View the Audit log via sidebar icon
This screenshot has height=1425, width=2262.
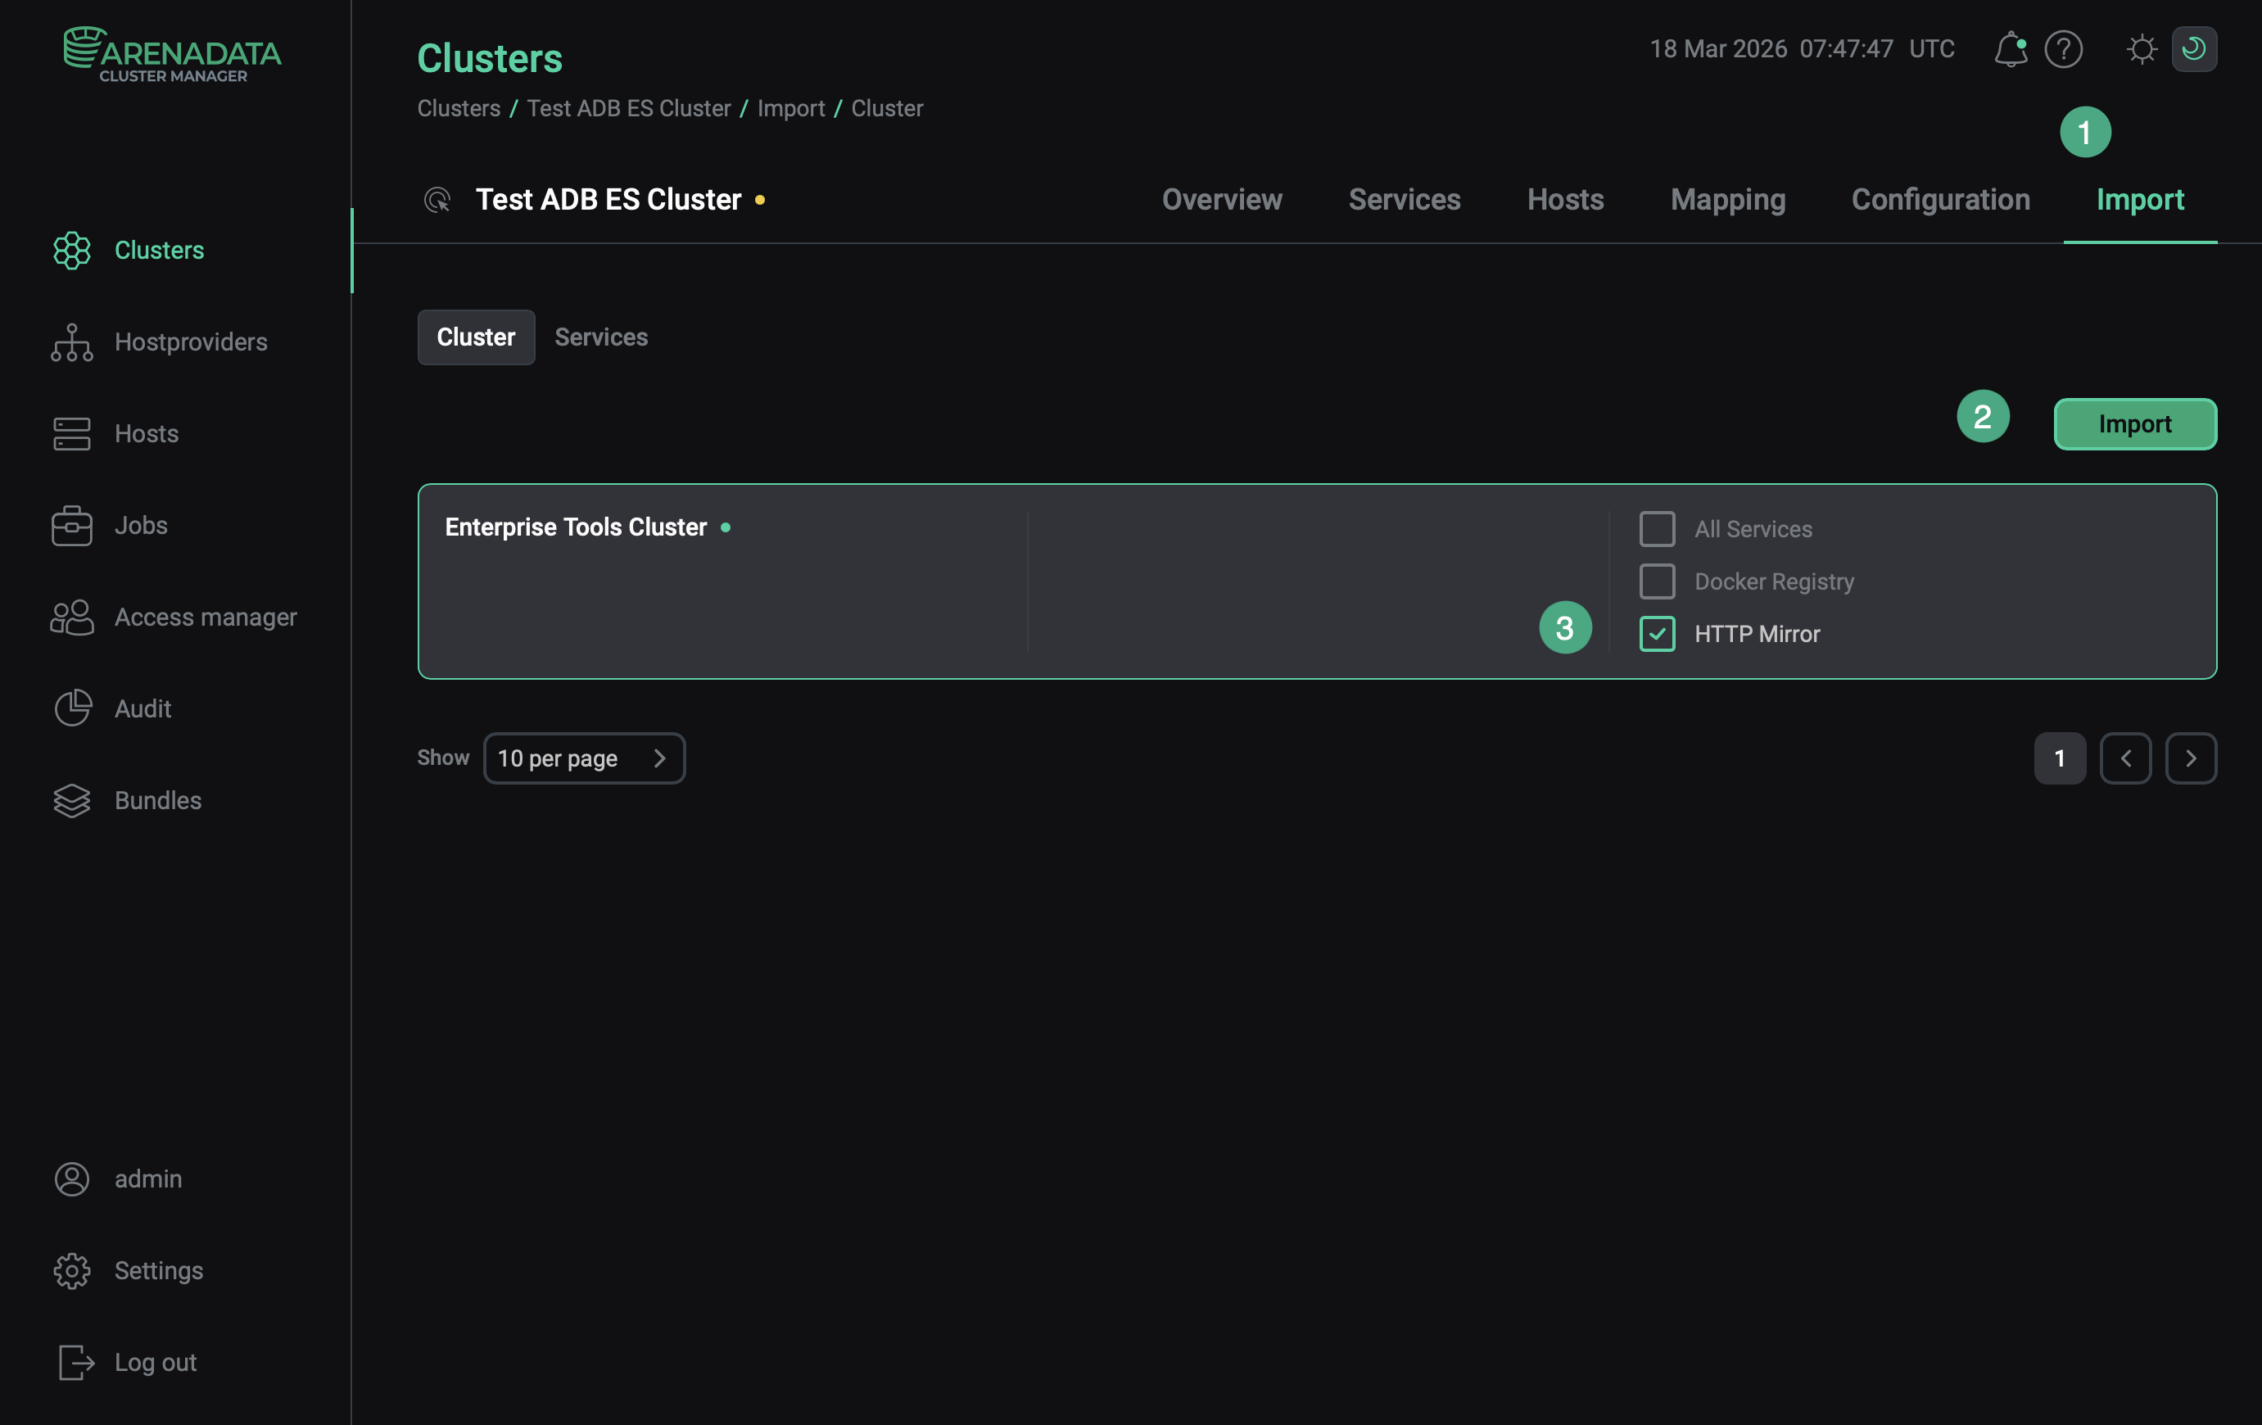[x=72, y=708]
